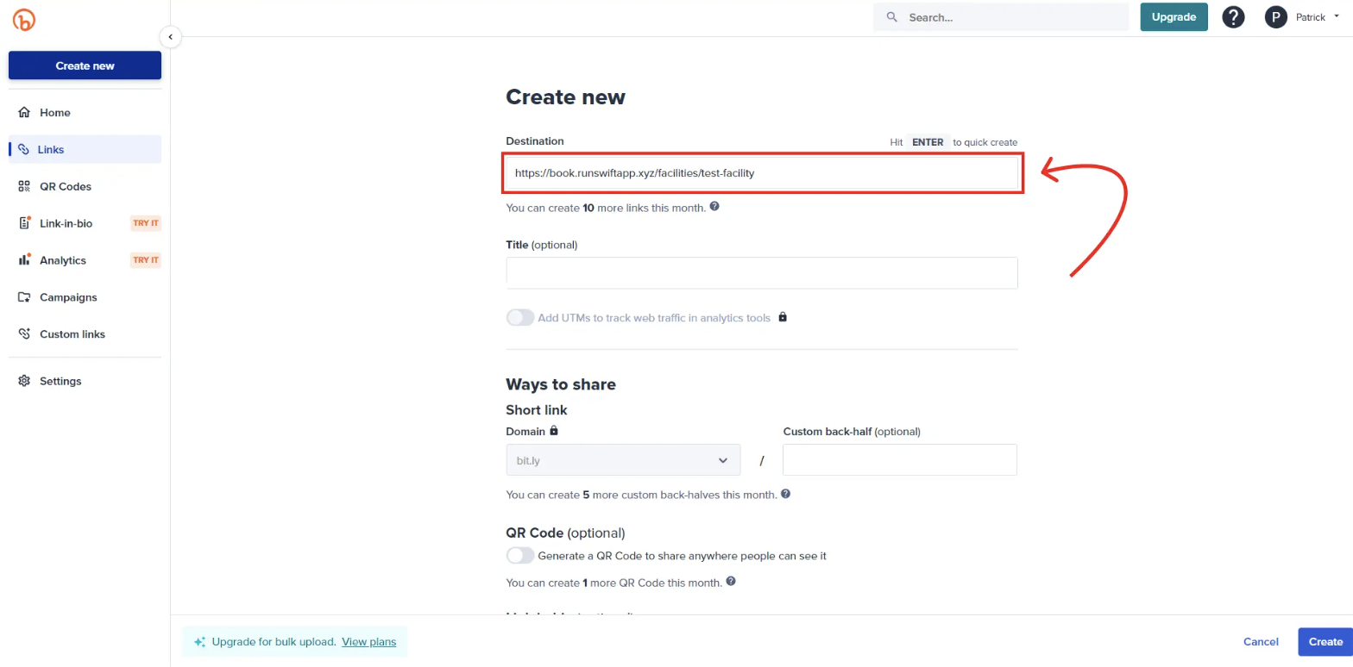Enable Generate a QR Code toggle
1353x667 pixels.
coord(520,556)
